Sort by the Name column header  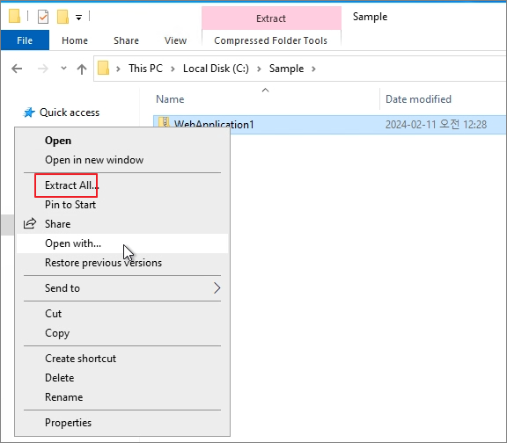170,99
